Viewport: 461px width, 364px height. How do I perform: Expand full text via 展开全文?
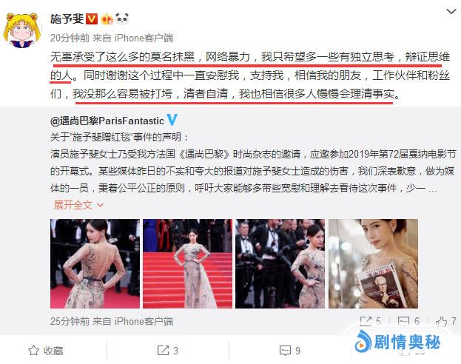click(78, 205)
